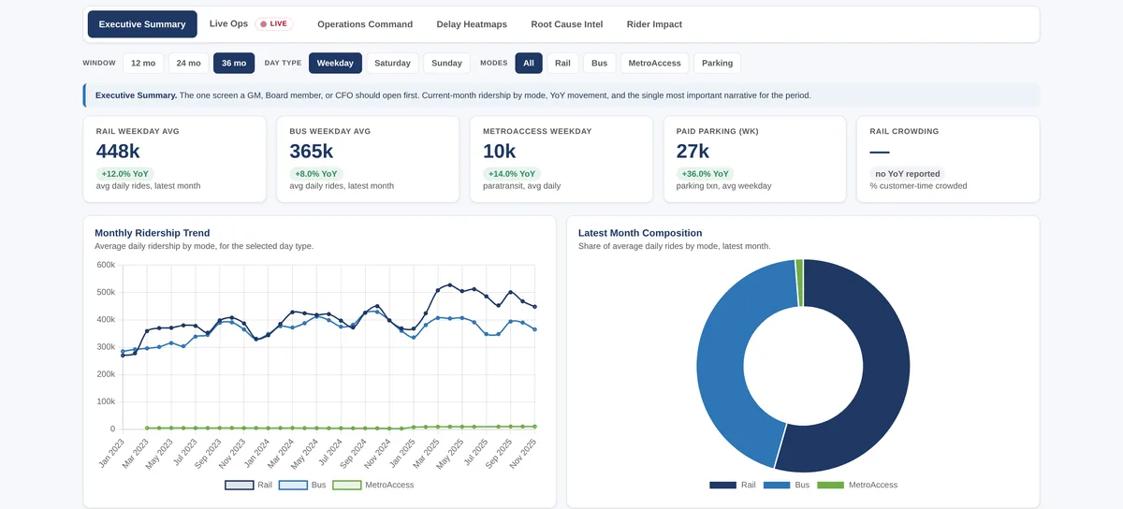1123x509 pixels.
Task: Toggle Bus series in trend legend
Action: [x=303, y=485]
